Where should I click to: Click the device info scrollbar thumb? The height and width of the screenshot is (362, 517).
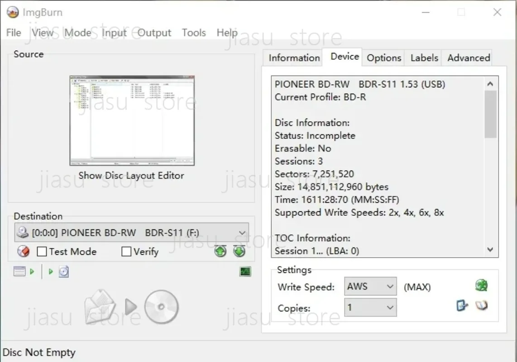[490, 114]
